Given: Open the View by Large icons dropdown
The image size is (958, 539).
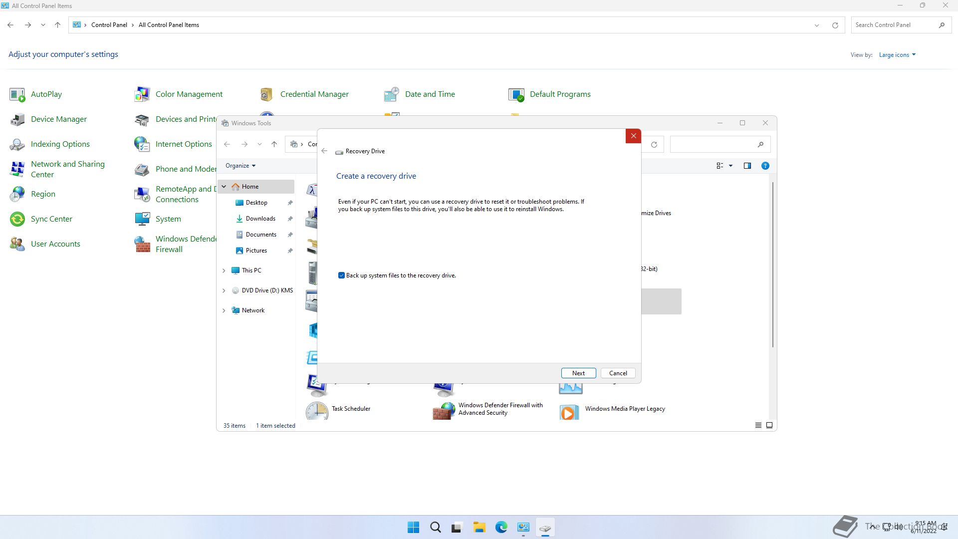Looking at the screenshot, I should (897, 55).
